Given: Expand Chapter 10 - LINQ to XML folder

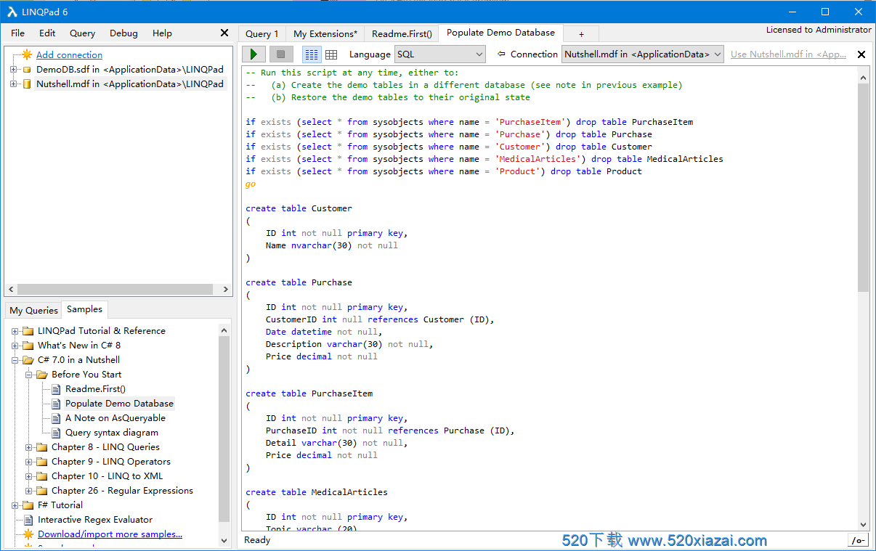Looking at the screenshot, I should tap(28, 476).
